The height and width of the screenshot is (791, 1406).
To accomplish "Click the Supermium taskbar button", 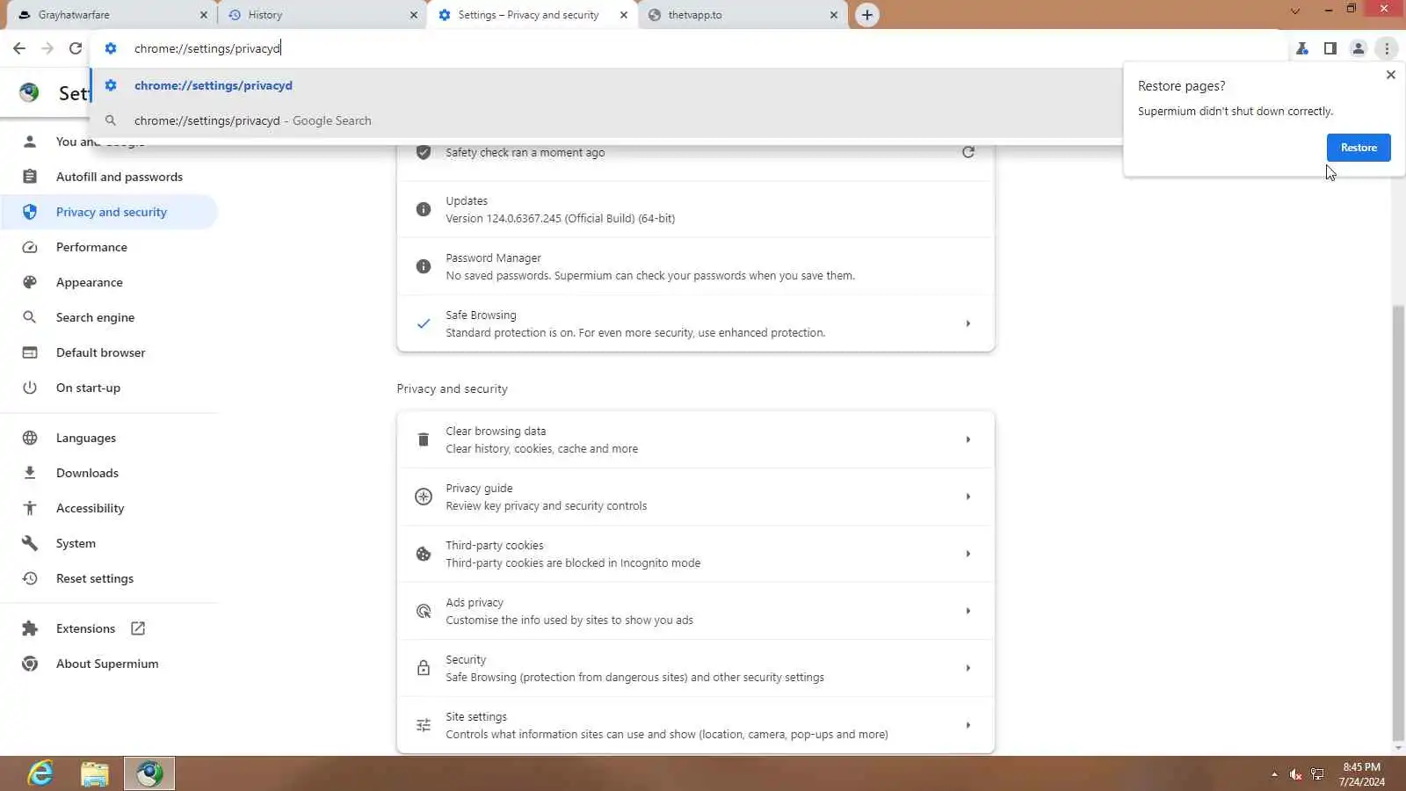I will point(149,773).
